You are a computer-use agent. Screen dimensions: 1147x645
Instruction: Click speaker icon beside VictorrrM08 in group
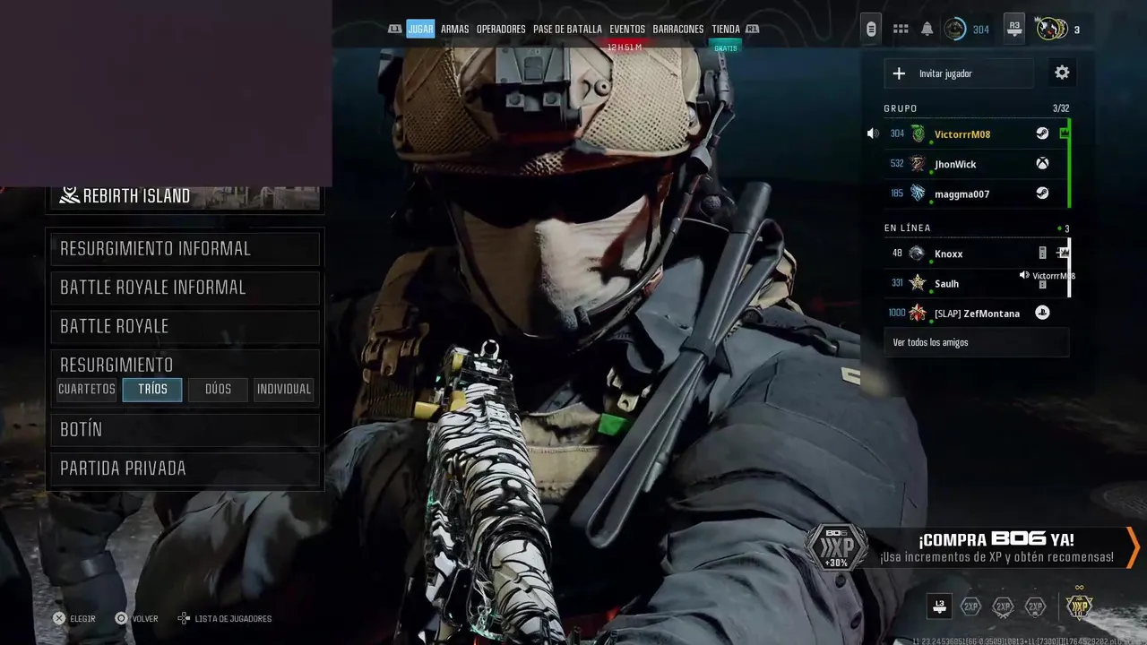(x=873, y=133)
